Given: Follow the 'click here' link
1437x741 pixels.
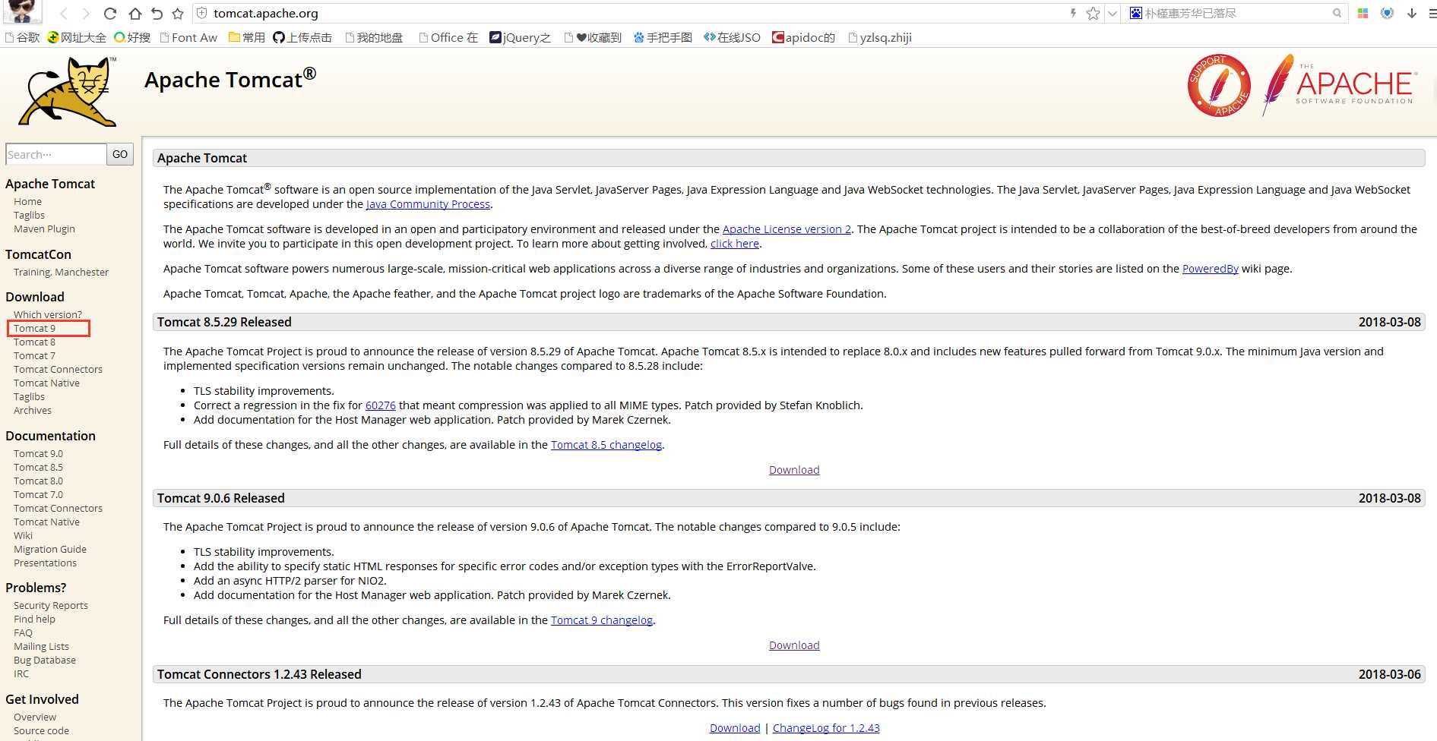Looking at the screenshot, I should pyautogui.click(x=735, y=244).
